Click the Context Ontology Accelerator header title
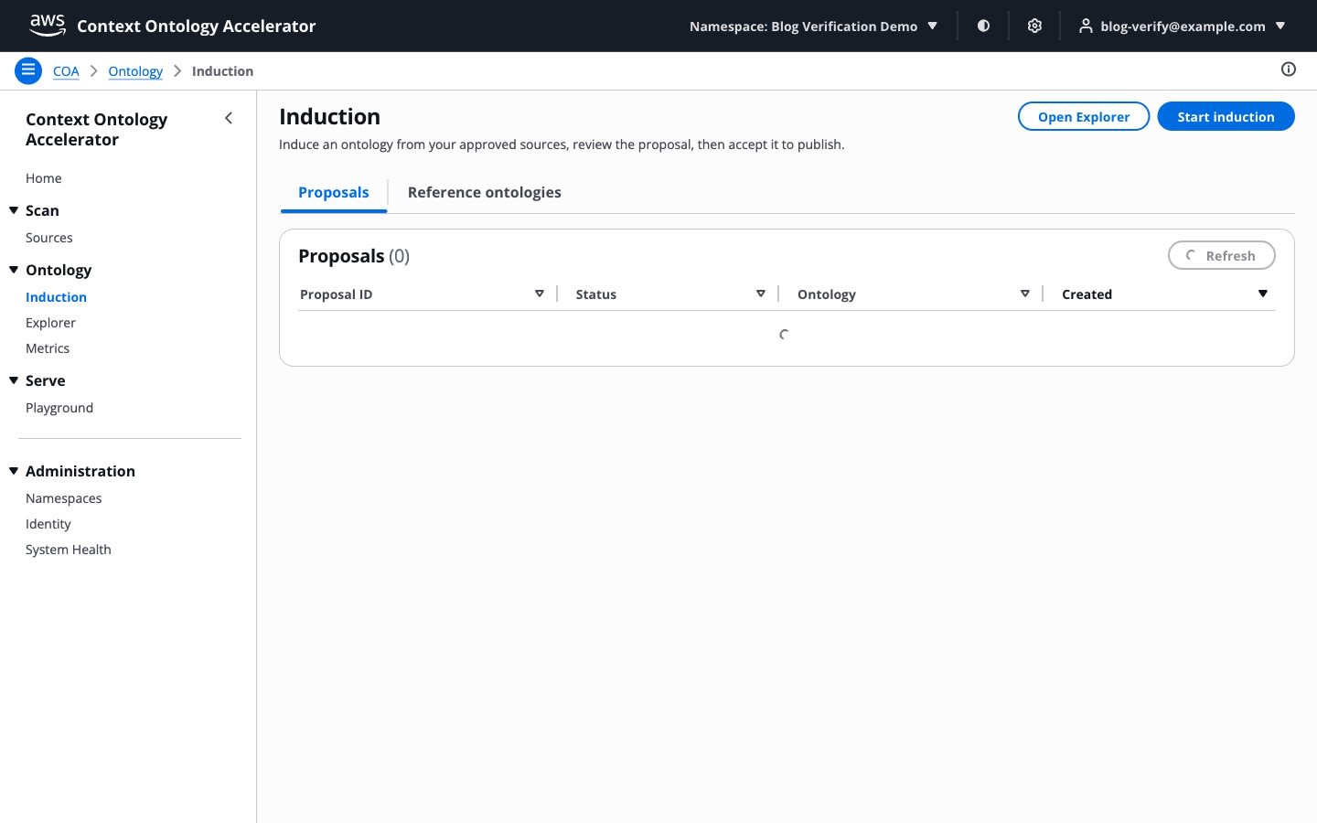 point(197,26)
